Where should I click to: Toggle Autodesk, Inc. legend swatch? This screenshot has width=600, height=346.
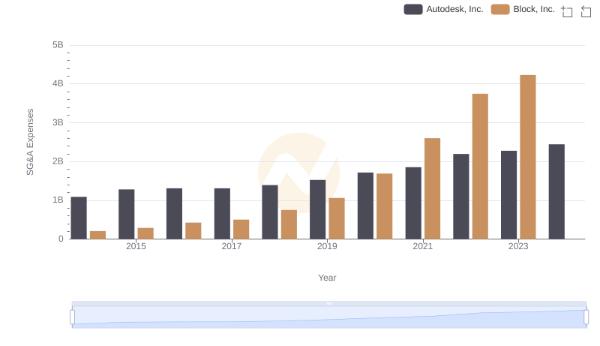[413, 9]
